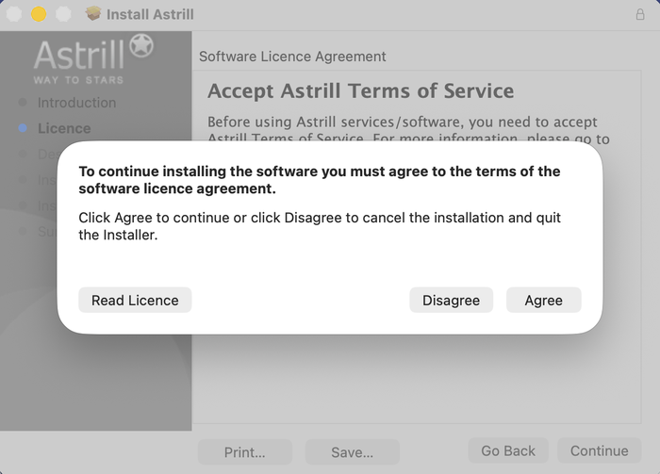The width and height of the screenshot is (660, 474).
Task: Select the Licence step in the sidebar
Action: (x=64, y=128)
